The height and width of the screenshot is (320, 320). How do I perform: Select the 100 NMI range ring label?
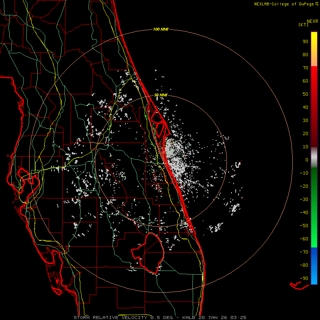point(161,29)
